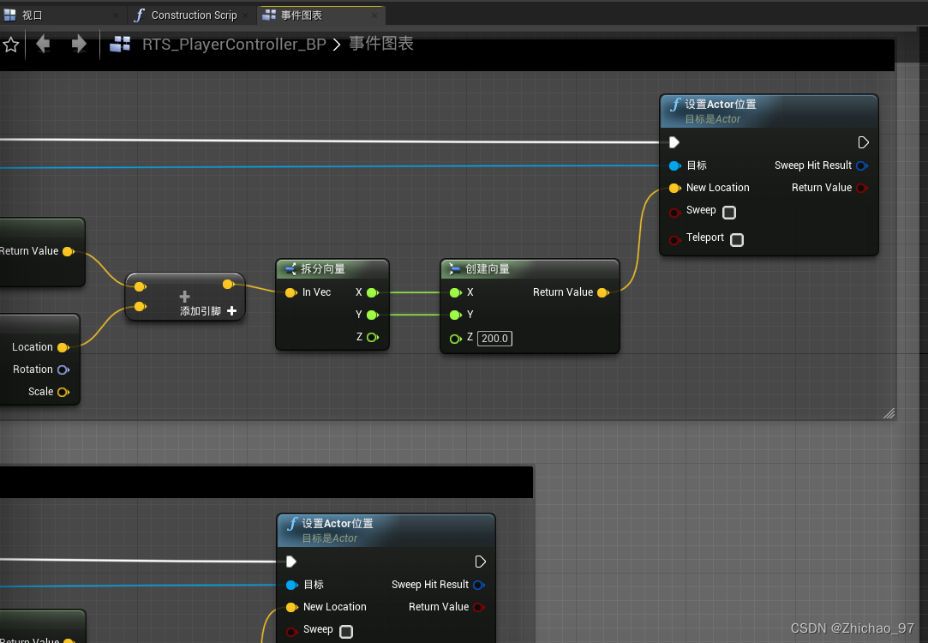Enable the Sweep checkbox on top 设置Actor位置 node
This screenshot has width=928, height=643.
[x=729, y=212]
